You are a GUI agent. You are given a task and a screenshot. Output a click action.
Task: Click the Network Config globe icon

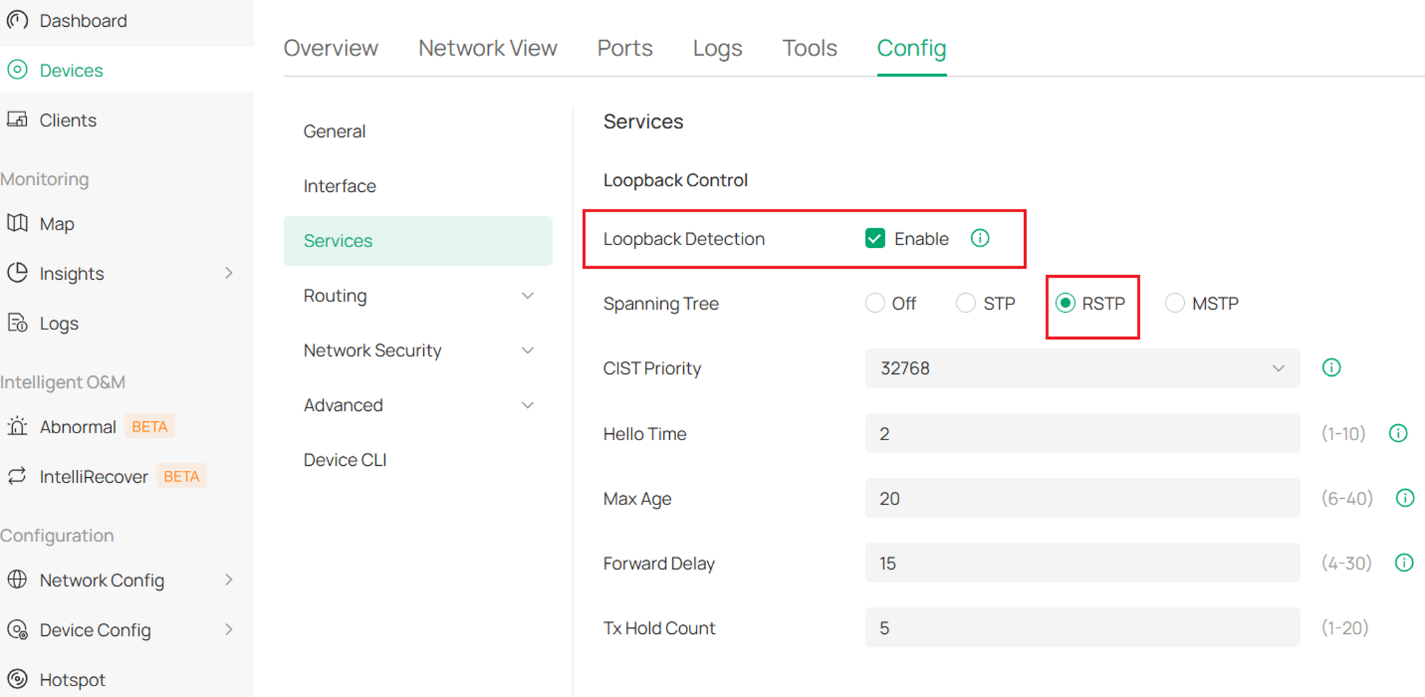click(x=17, y=580)
